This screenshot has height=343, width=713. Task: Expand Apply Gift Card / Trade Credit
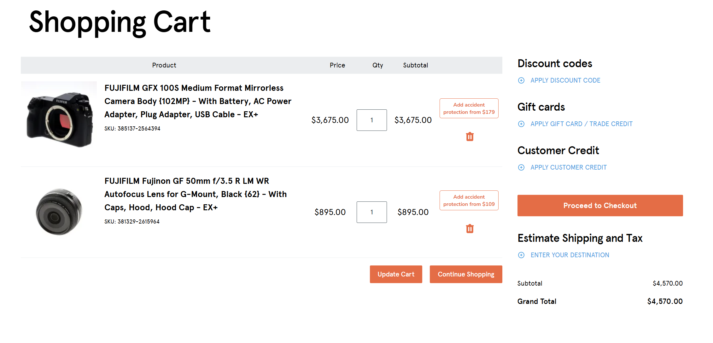coord(581,124)
